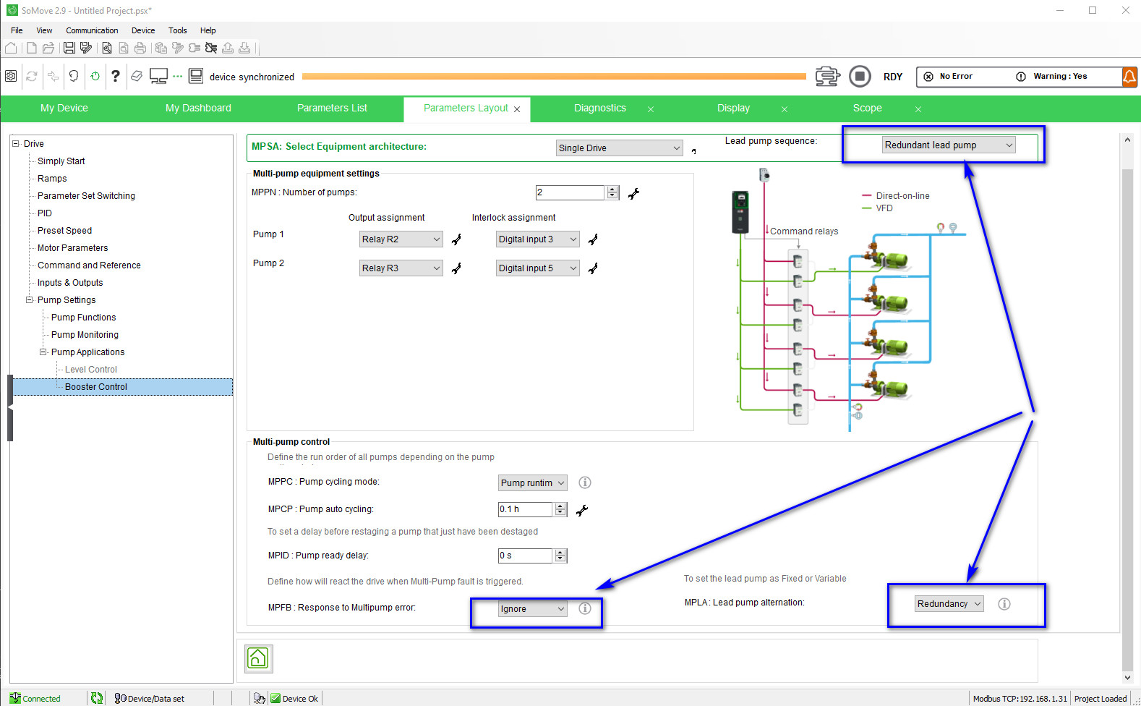Open the Lead pump alternation Redundancy dropdown
Image resolution: width=1141 pixels, height=706 pixels.
(949, 604)
